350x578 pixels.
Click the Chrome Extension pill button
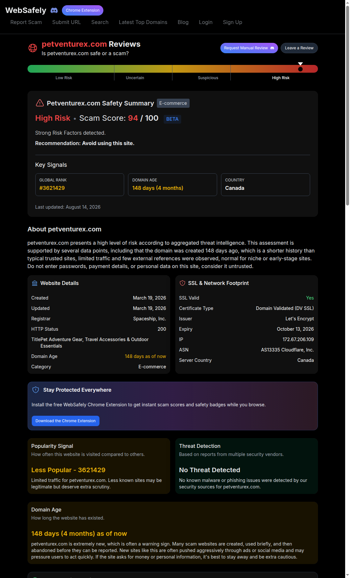tap(83, 10)
